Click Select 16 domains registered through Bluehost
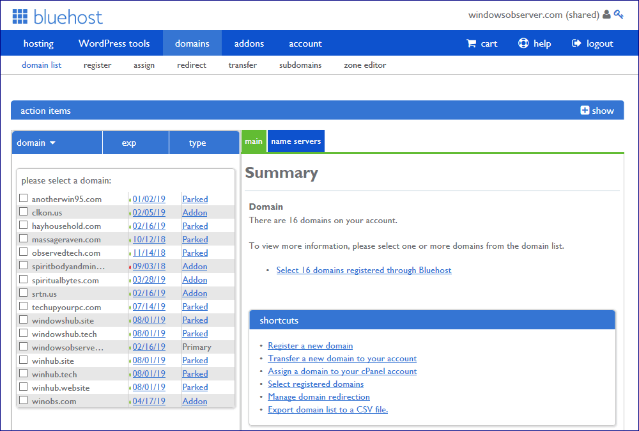The image size is (639, 431). [364, 270]
